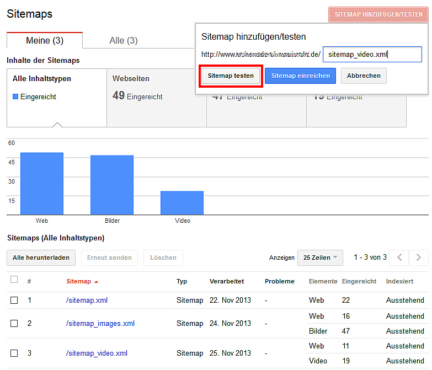Viewport: 432px width, 370px height.
Task: Click the sort arrow beside Sitemap header
Action: (97, 282)
